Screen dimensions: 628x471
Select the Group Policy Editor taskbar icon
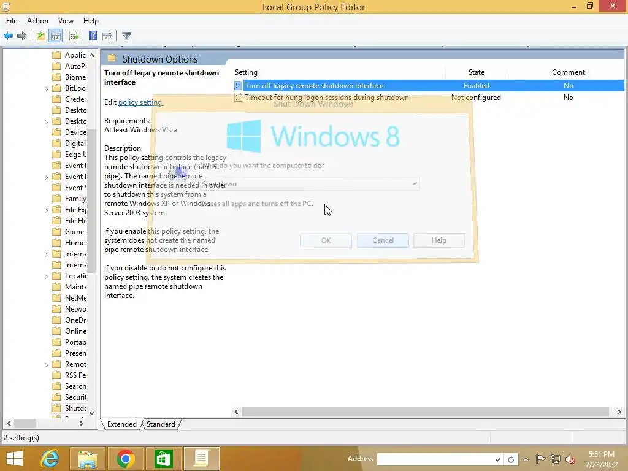(x=201, y=459)
